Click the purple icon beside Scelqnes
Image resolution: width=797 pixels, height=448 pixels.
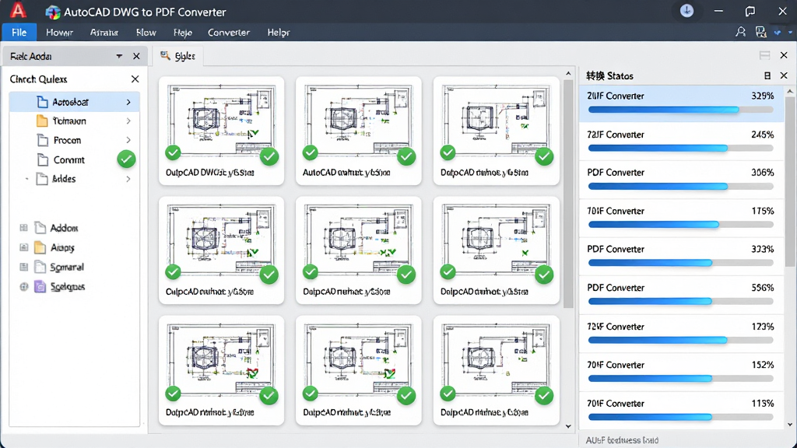pyautogui.click(x=40, y=286)
